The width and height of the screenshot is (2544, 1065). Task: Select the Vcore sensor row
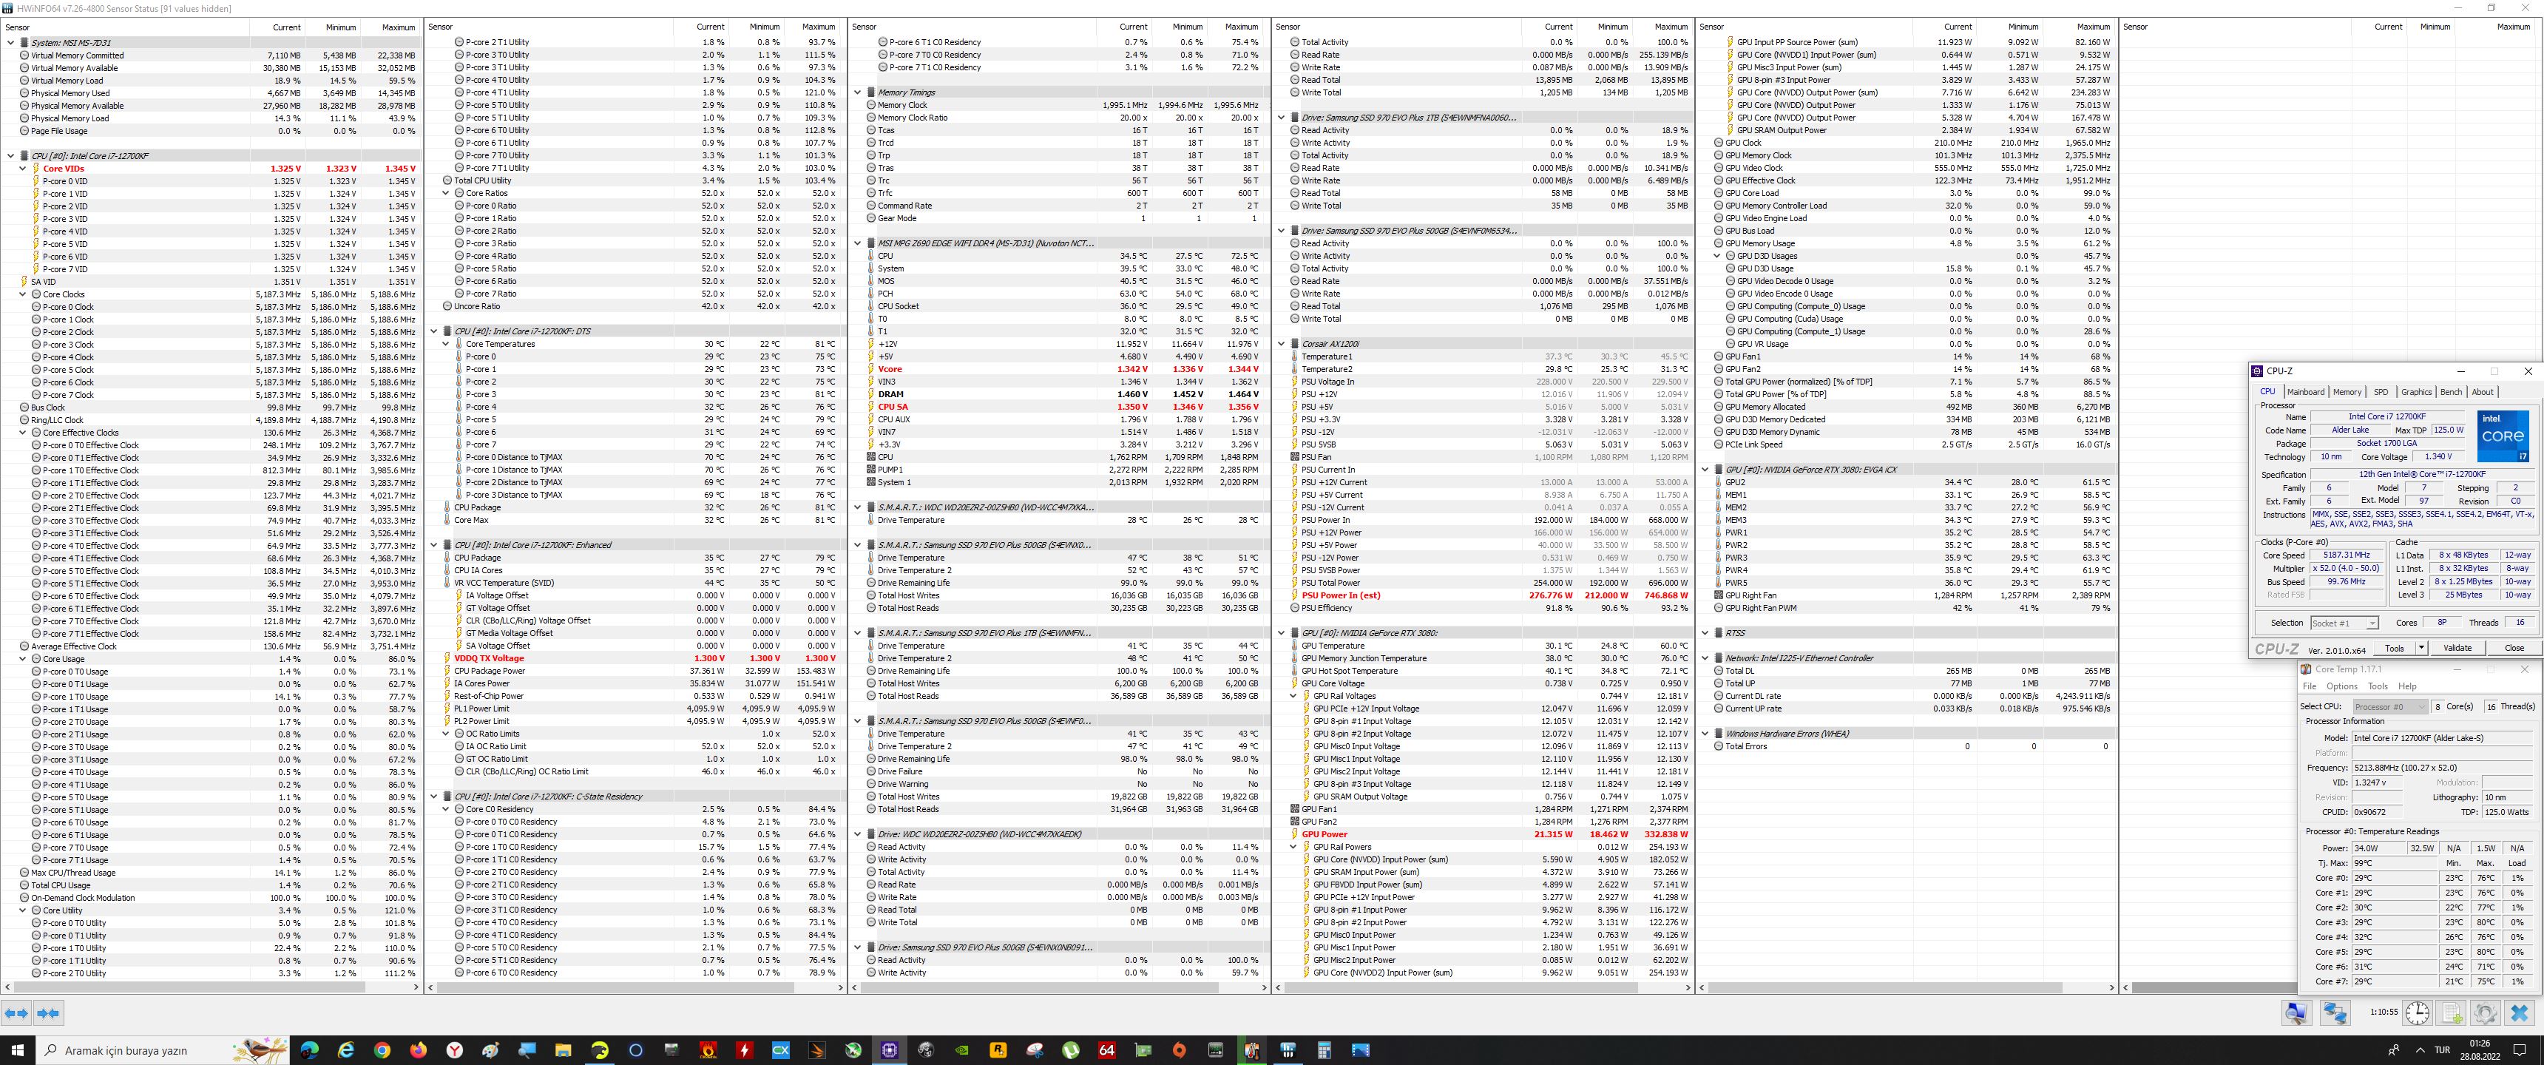[x=1058, y=370]
